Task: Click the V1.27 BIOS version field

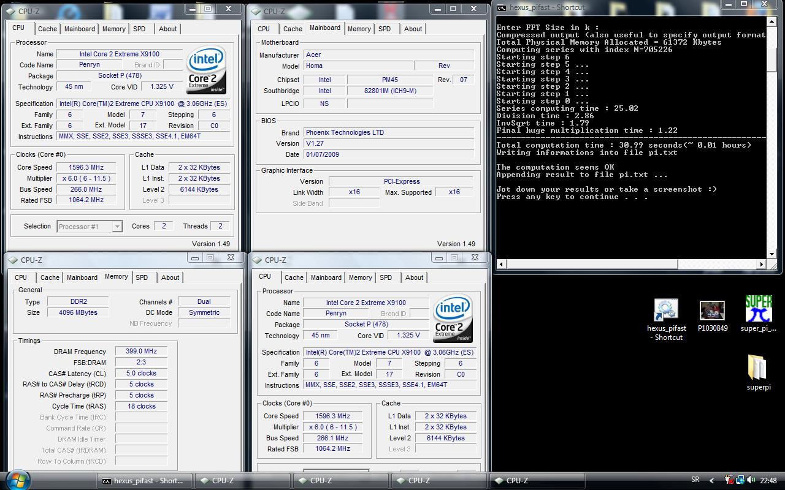Action: 389,143
